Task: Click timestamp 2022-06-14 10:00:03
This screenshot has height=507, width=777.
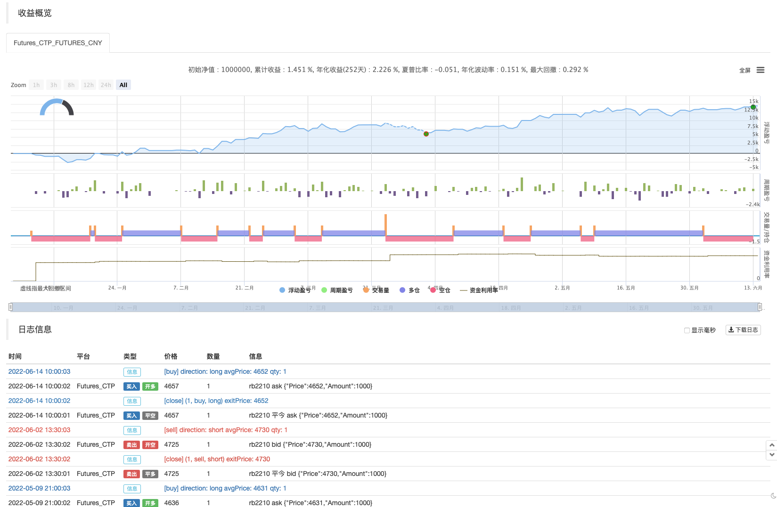Action: (x=39, y=371)
